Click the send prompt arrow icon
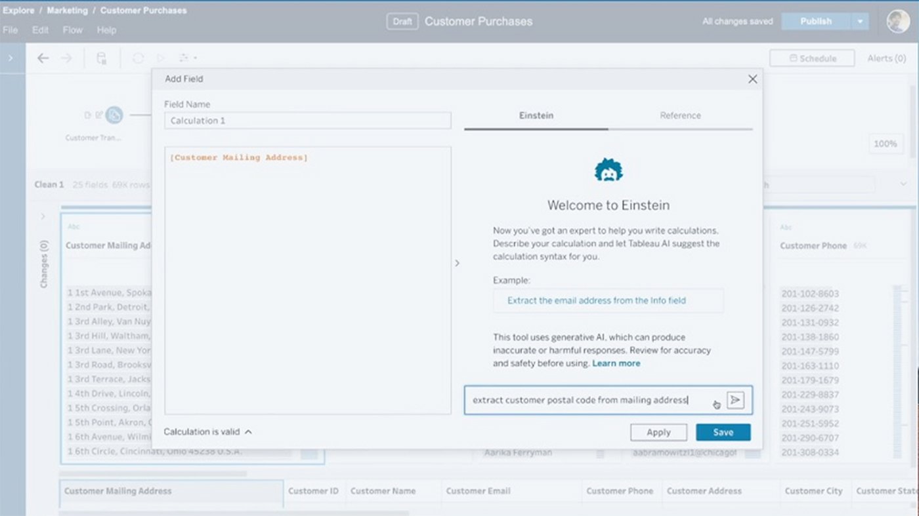919x516 pixels. pos(736,400)
